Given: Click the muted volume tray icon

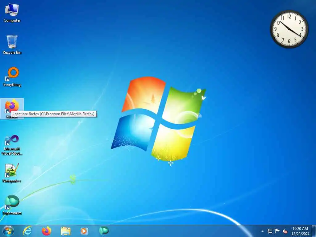Looking at the screenshot, I should (285, 231).
